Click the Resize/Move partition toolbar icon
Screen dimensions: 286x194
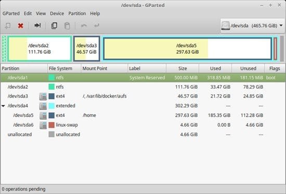[x=37, y=26]
